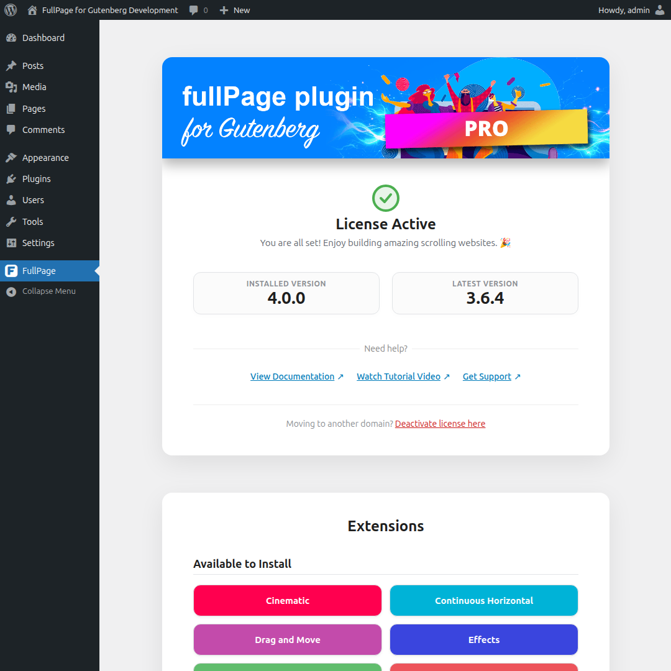Click the Plugins plug icon
671x671 pixels.
point(11,179)
